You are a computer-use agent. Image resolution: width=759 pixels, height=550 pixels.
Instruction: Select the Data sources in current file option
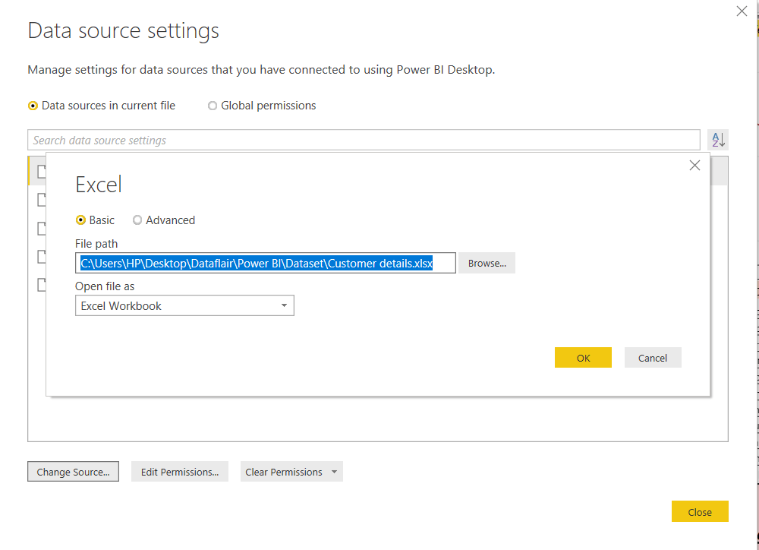point(33,105)
